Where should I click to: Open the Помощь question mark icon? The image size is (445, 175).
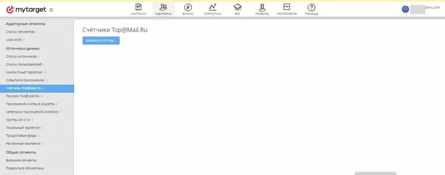pyautogui.click(x=311, y=7)
